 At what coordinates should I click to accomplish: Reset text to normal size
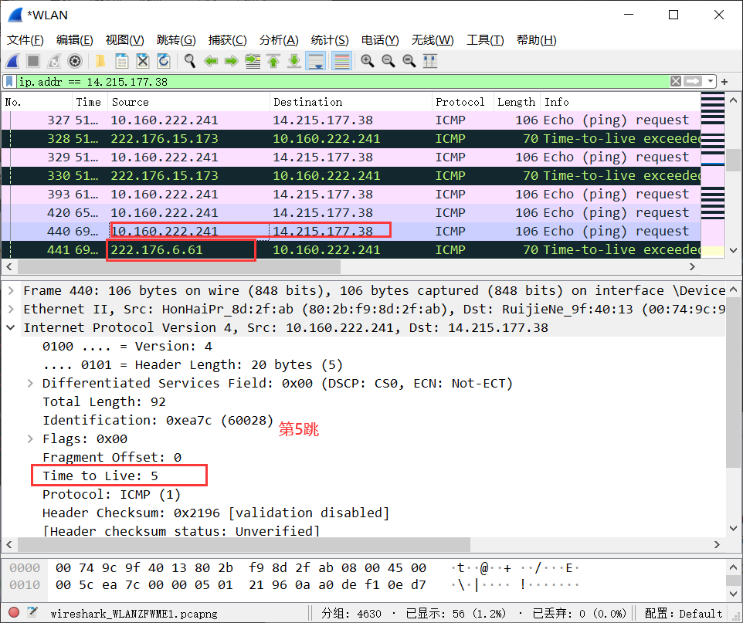(x=409, y=61)
